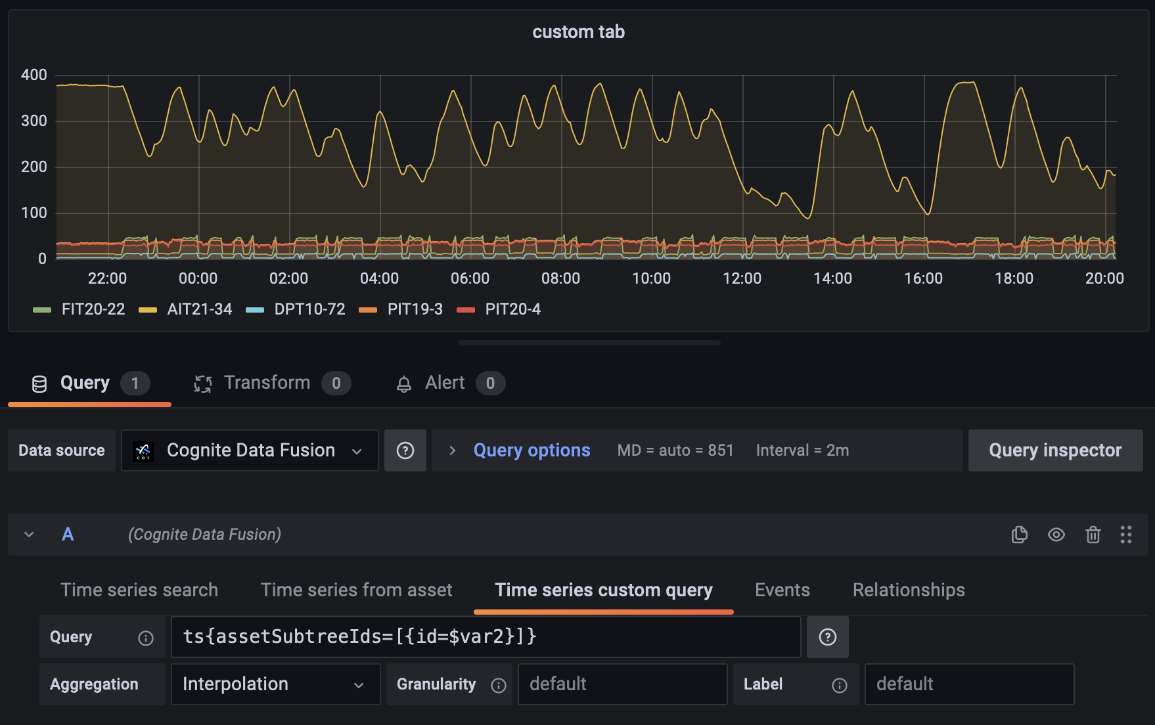Collapse query row A with its chevron
The height and width of the screenshot is (725, 1155).
click(x=28, y=535)
